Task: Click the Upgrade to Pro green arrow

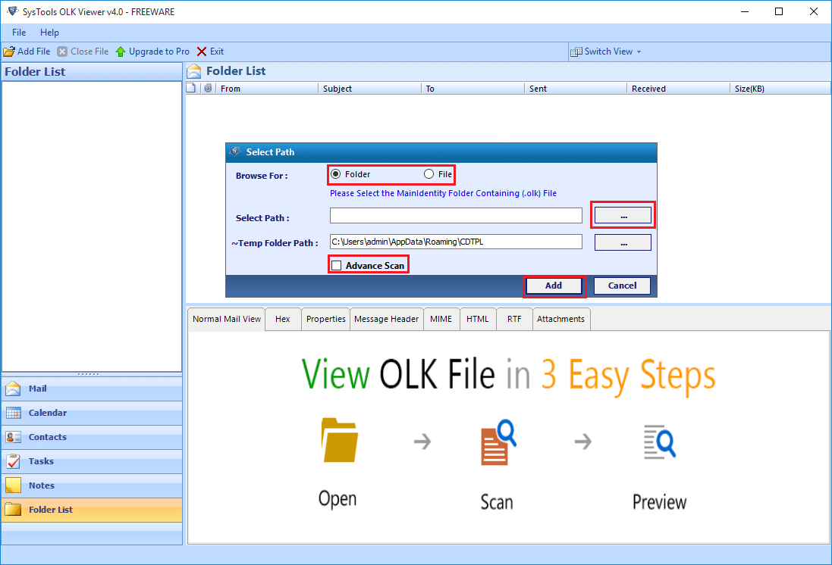Action: tap(121, 52)
